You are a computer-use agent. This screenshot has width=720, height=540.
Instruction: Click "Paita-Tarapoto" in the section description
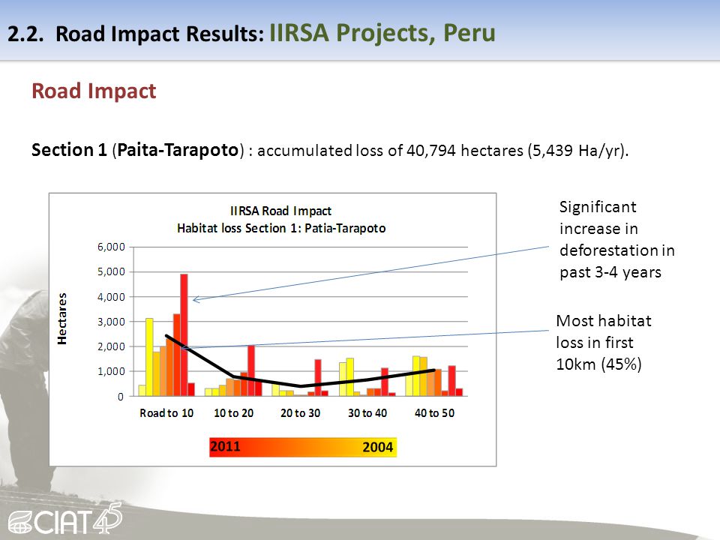coord(178,150)
